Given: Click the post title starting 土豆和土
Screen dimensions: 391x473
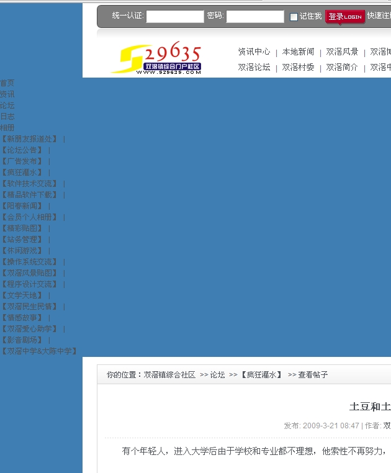Looking at the screenshot, I should (x=370, y=407).
